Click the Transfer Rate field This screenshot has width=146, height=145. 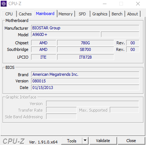[x=61, y=110]
